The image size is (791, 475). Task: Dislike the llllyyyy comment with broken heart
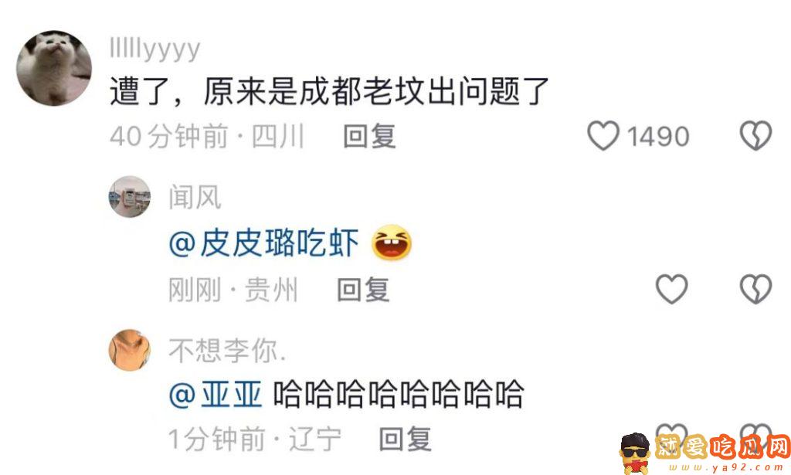coord(755,136)
